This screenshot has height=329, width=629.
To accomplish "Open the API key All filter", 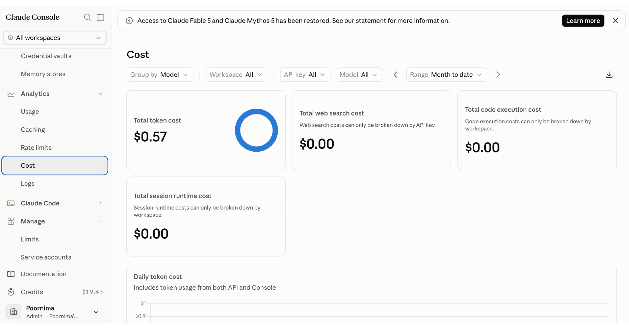I will pyautogui.click(x=305, y=75).
